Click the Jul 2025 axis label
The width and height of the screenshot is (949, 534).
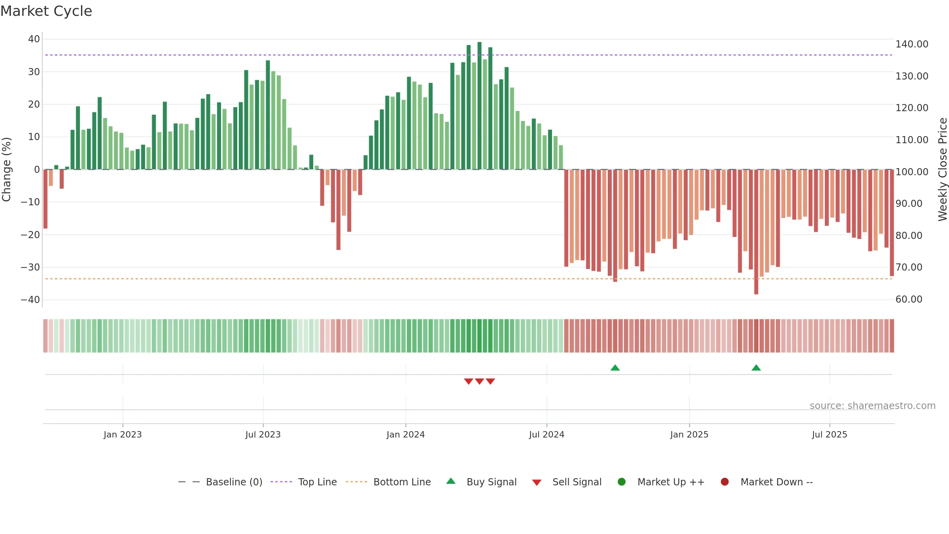(830, 434)
